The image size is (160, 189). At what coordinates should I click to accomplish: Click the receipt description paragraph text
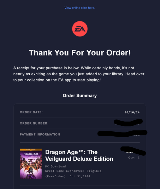pyautogui.click(x=79, y=74)
